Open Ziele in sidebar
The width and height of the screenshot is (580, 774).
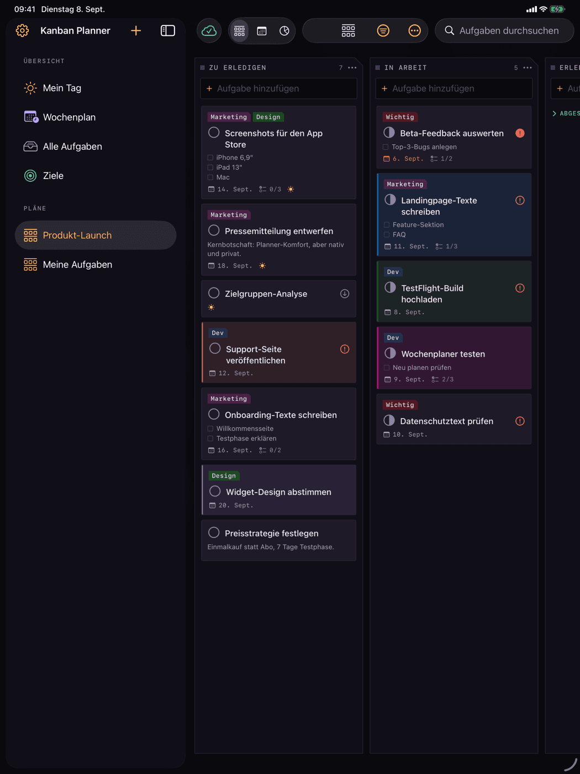[96, 176]
